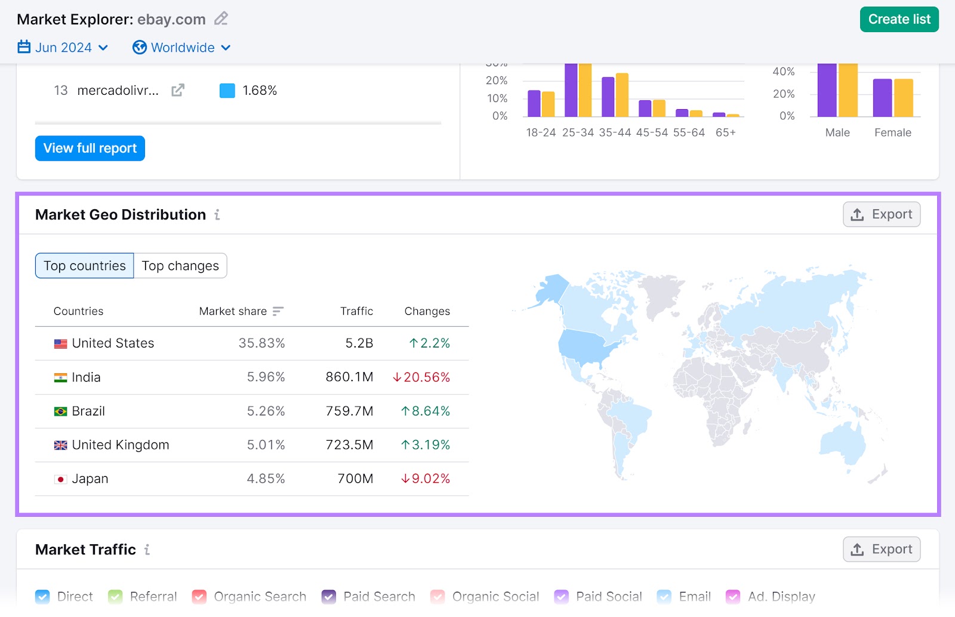The height and width of the screenshot is (617, 955).
Task: Click the Changes column header
Action: tap(427, 311)
